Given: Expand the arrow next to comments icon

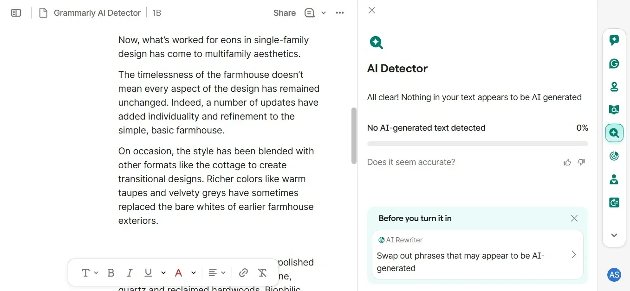Looking at the screenshot, I should click(324, 13).
